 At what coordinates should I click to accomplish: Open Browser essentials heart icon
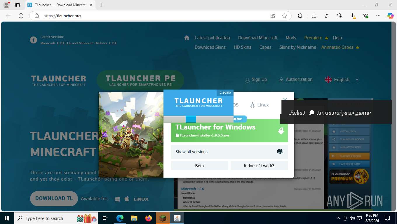365,16
